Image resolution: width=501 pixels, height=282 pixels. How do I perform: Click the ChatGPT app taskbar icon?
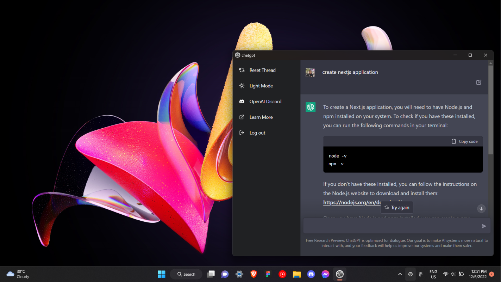click(340, 274)
